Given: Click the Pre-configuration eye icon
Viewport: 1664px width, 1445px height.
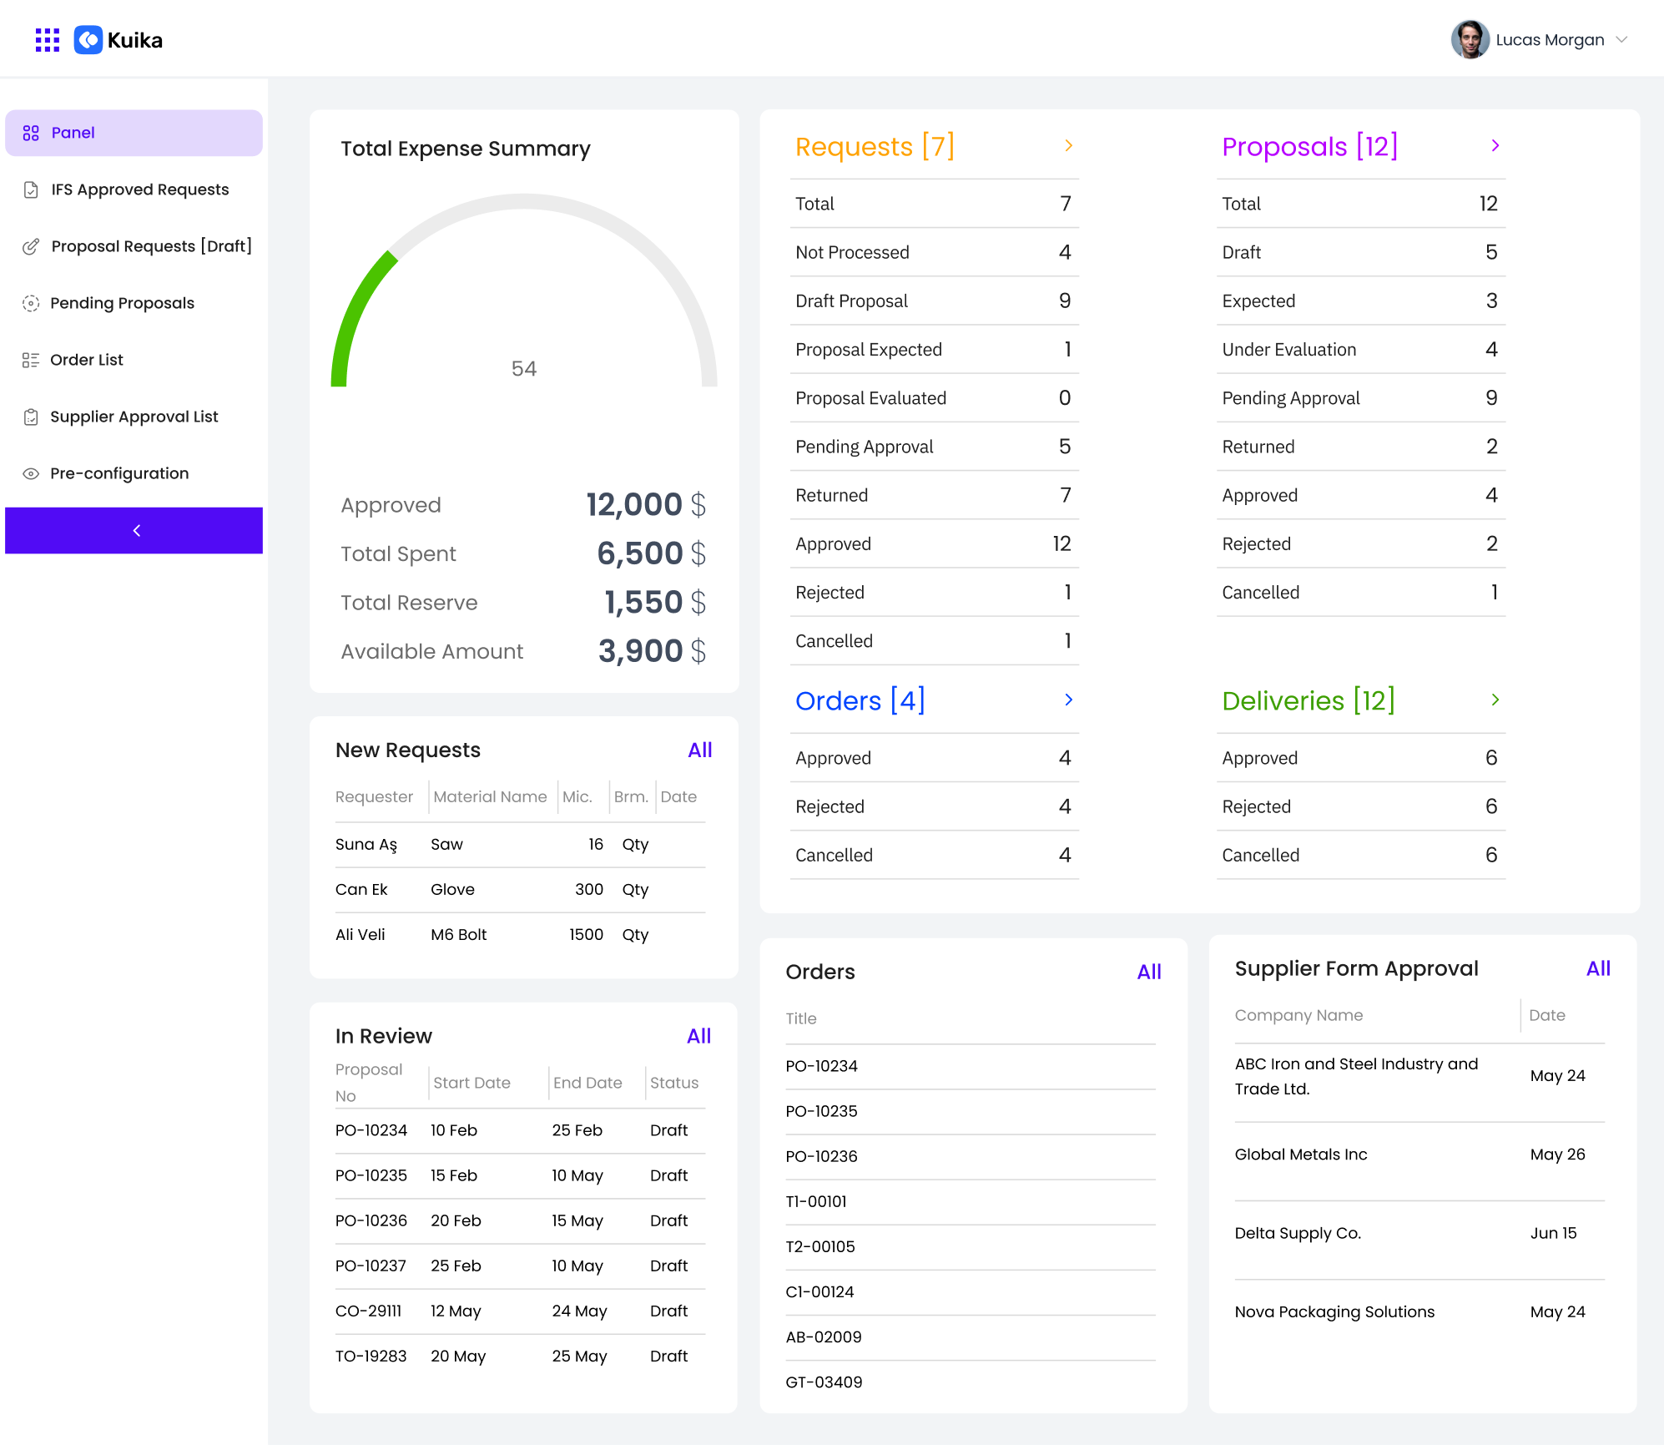Looking at the screenshot, I should 31,473.
